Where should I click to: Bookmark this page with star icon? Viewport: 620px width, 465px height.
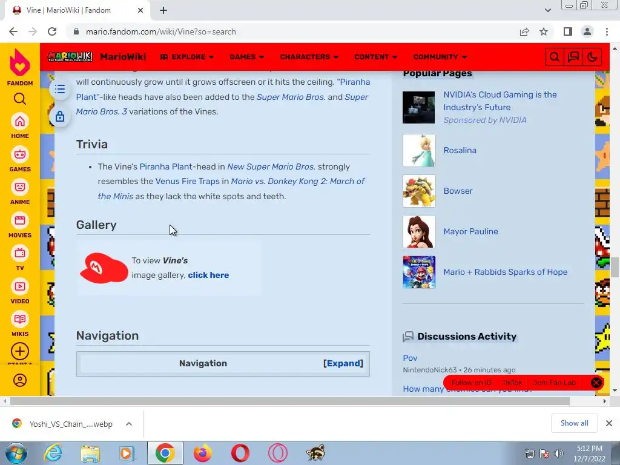pyautogui.click(x=544, y=31)
